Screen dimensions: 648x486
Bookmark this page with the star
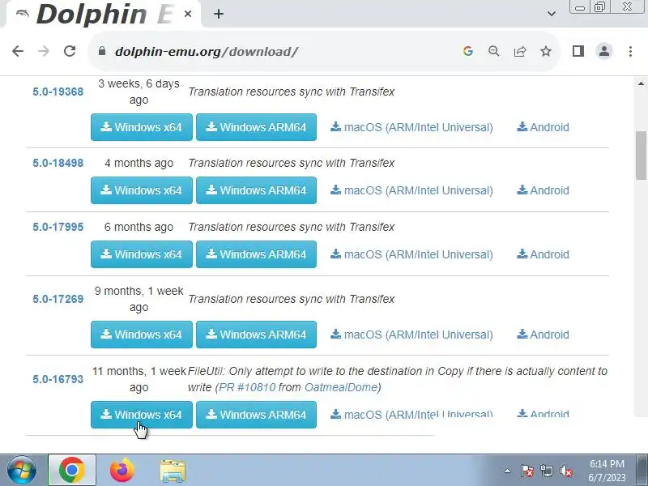point(546,51)
